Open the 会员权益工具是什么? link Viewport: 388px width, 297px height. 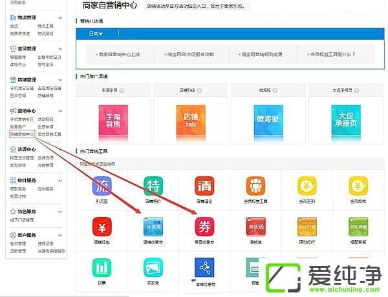tap(341, 55)
